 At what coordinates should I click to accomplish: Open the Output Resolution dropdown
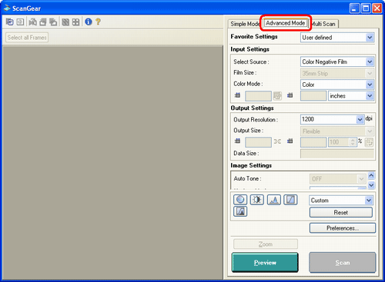(332, 119)
